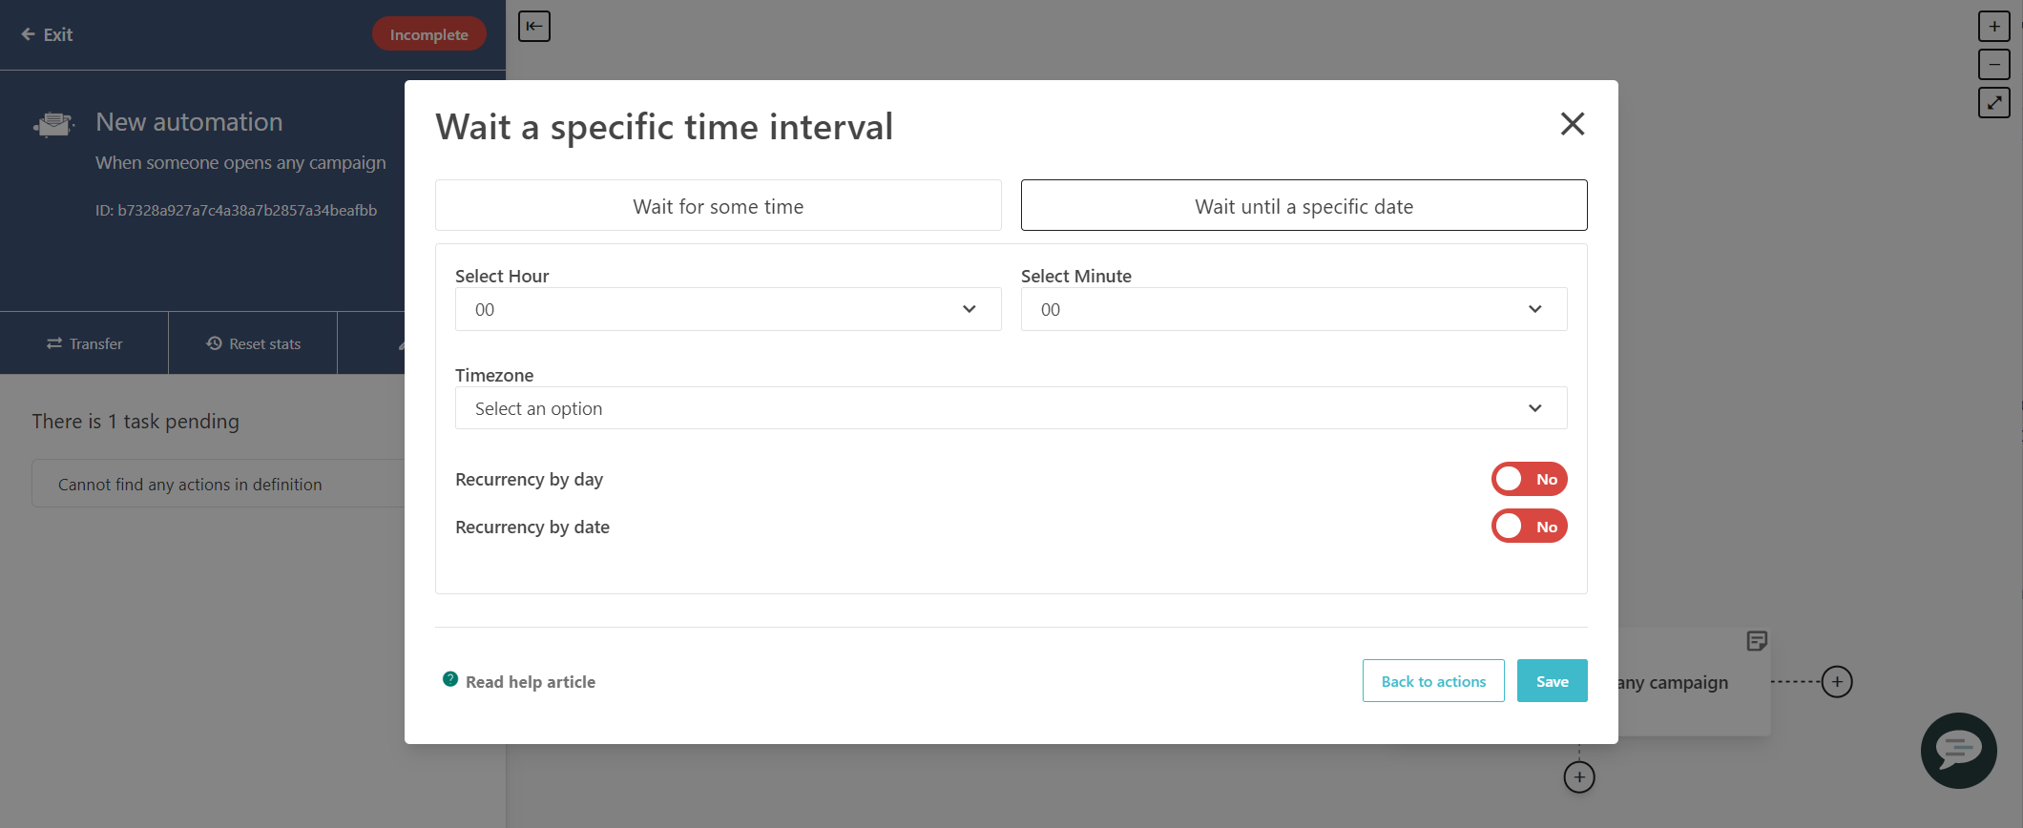The height and width of the screenshot is (828, 2023).
Task: Click the Save button
Action: [1552, 681]
